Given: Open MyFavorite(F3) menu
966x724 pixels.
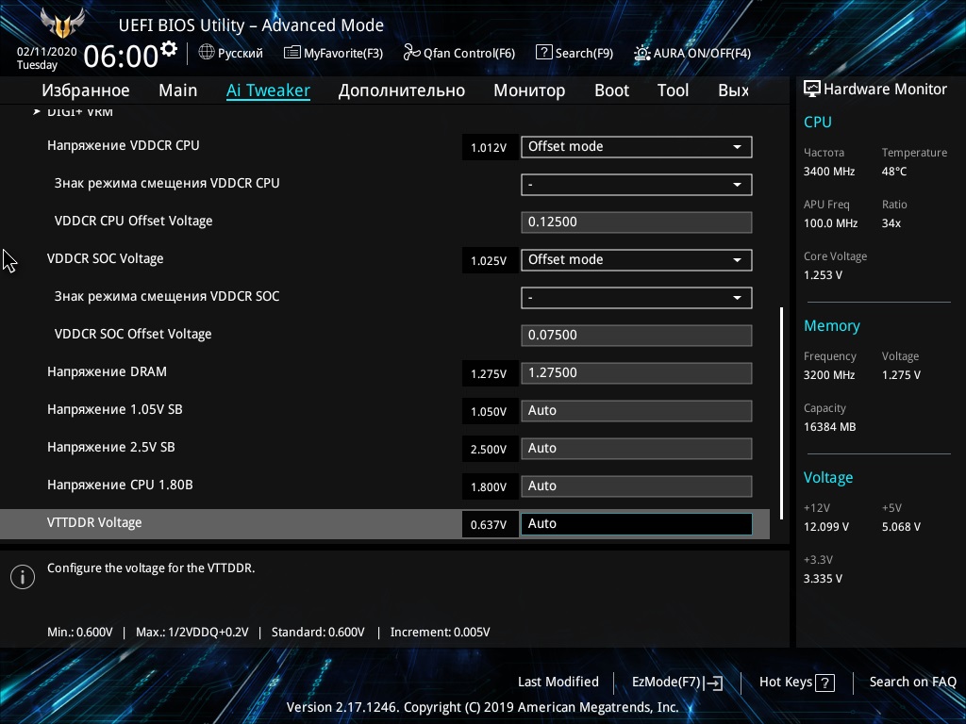Looking at the screenshot, I should pos(343,54).
